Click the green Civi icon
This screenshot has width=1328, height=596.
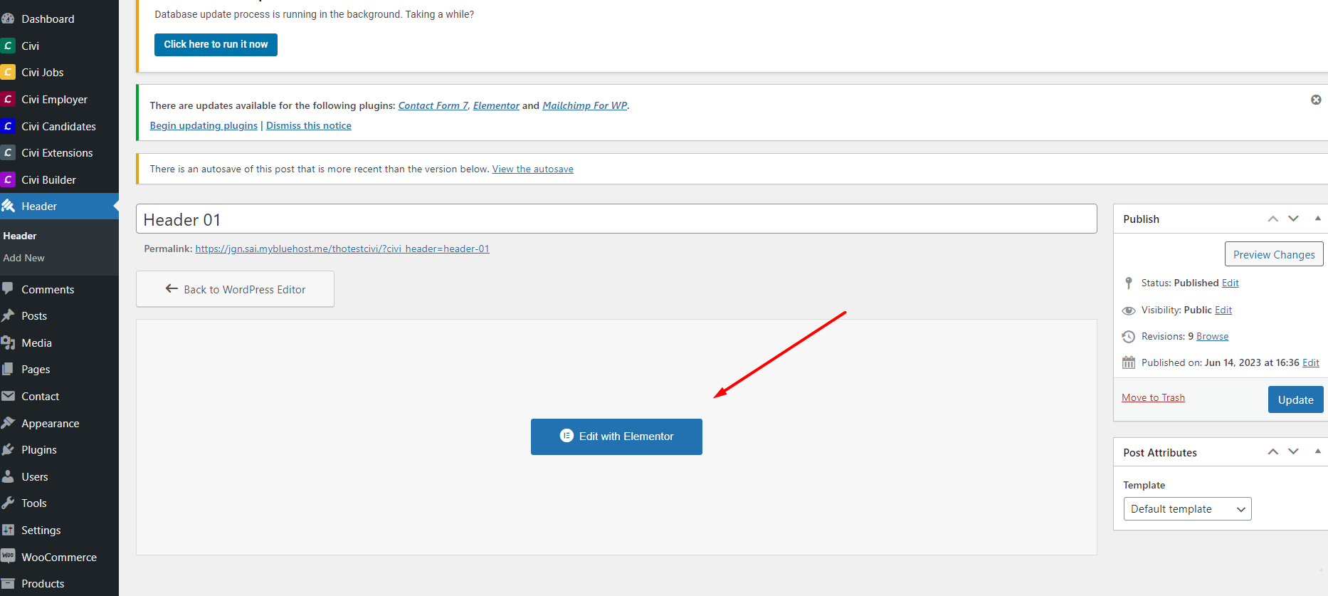pyautogui.click(x=8, y=46)
